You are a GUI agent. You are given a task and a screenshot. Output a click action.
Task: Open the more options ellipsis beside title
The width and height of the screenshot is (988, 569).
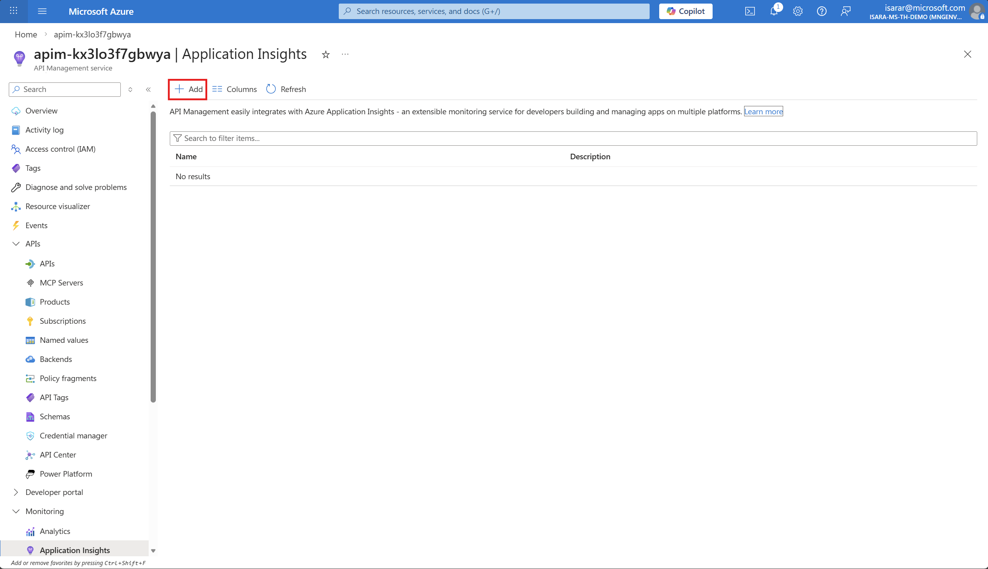click(345, 55)
